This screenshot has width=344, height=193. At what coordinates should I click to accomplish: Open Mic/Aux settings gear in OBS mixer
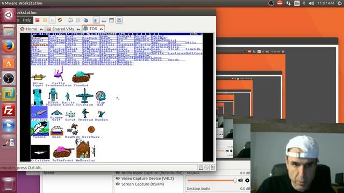point(247,180)
